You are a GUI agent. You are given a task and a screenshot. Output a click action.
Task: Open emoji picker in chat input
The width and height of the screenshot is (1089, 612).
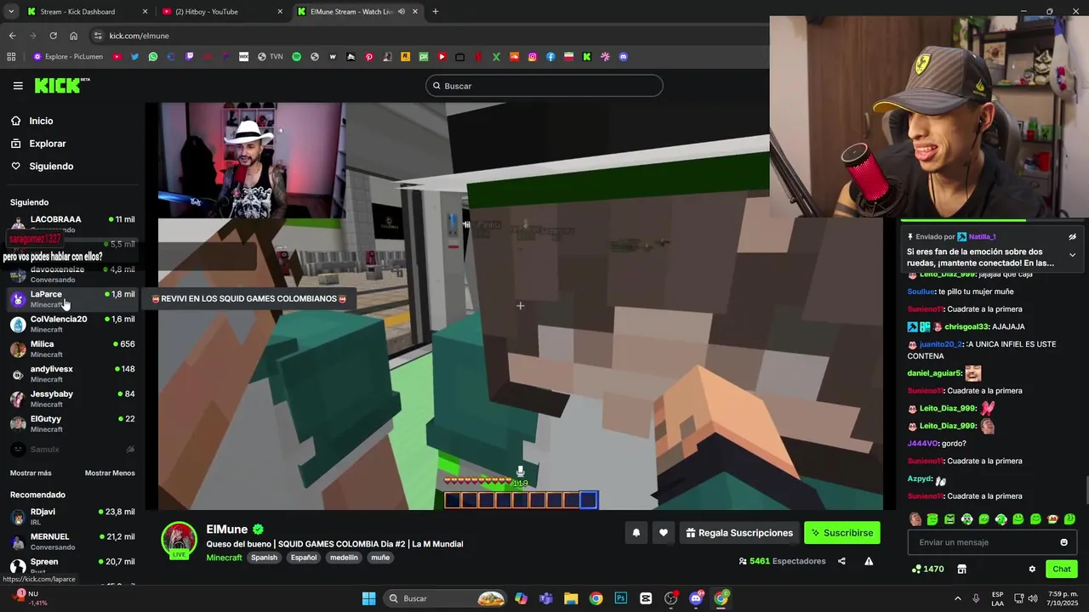click(1063, 542)
